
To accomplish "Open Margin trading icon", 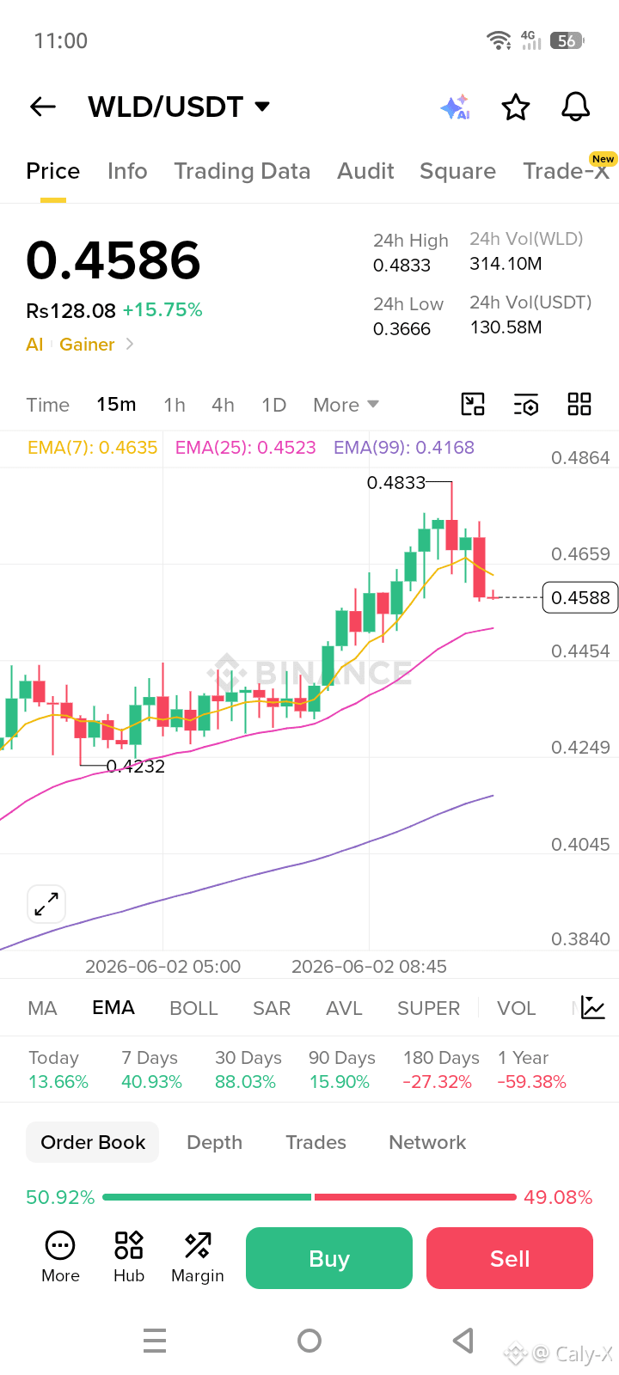I will (198, 1258).
